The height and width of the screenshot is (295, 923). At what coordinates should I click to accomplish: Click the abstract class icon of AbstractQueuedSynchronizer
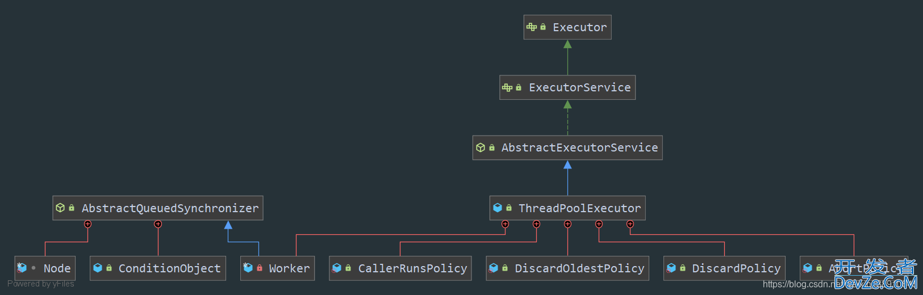60,208
